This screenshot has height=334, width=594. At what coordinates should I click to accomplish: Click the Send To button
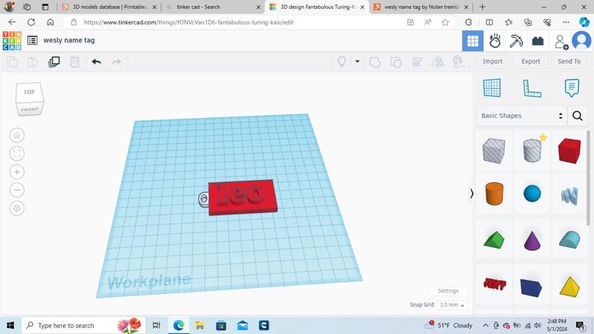pos(569,62)
